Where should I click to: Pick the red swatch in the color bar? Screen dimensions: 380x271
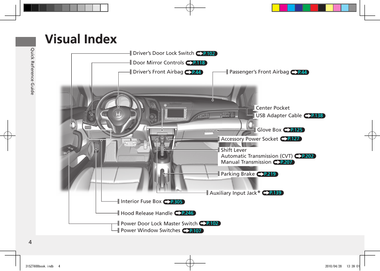pyautogui.click(x=314, y=8)
